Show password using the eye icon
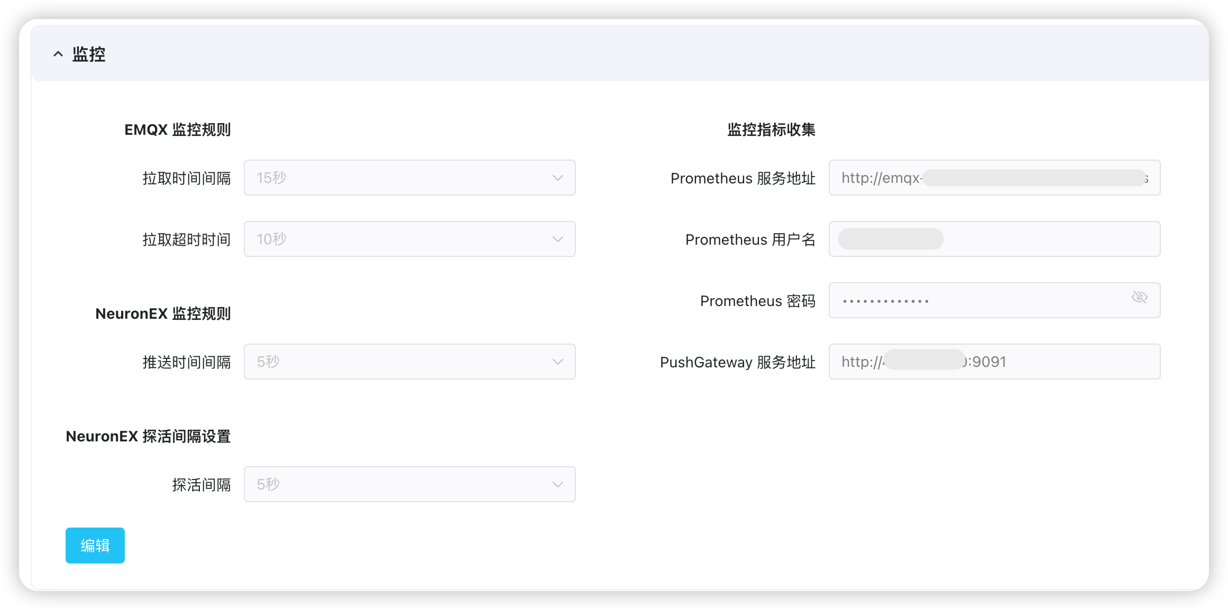Screen dimensions: 1228x610 tap(1139, 298)
